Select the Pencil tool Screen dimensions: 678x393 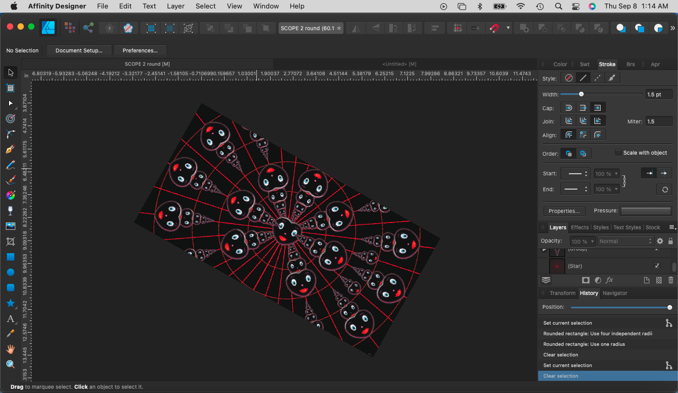click(x=11, y=149)
